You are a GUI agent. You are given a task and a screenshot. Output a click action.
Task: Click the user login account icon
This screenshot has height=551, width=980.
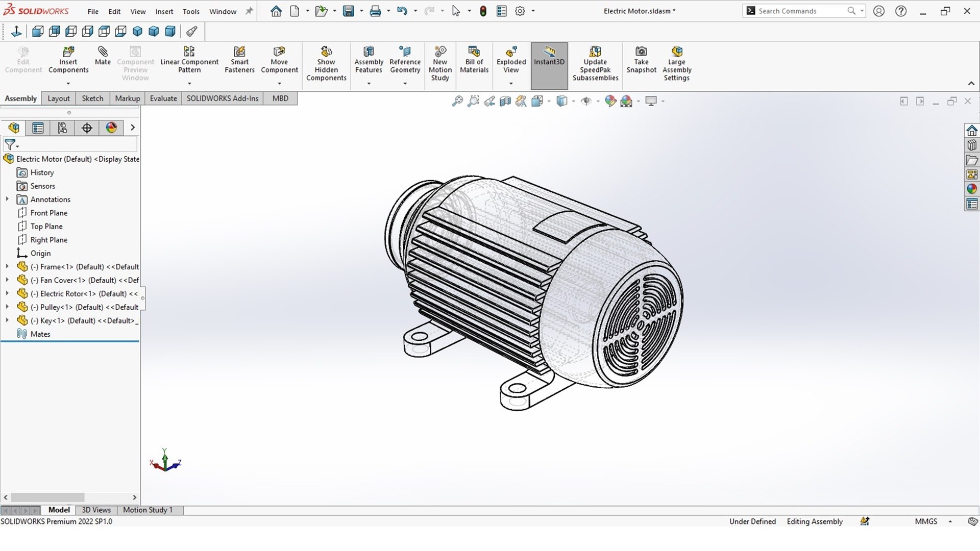pyautogui.click(x=878, y=11)
